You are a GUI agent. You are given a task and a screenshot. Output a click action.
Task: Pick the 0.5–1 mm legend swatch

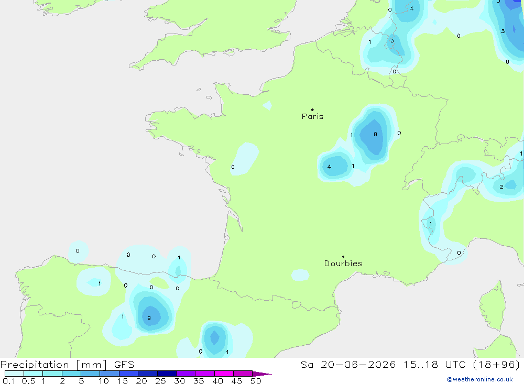(34, 374)
